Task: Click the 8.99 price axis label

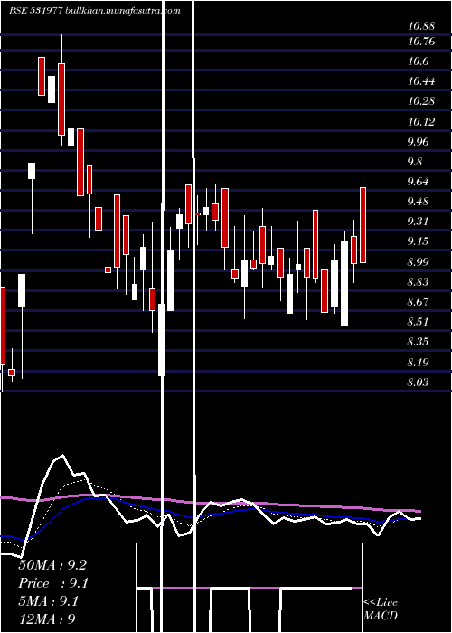Action: (x=418, y=262)
